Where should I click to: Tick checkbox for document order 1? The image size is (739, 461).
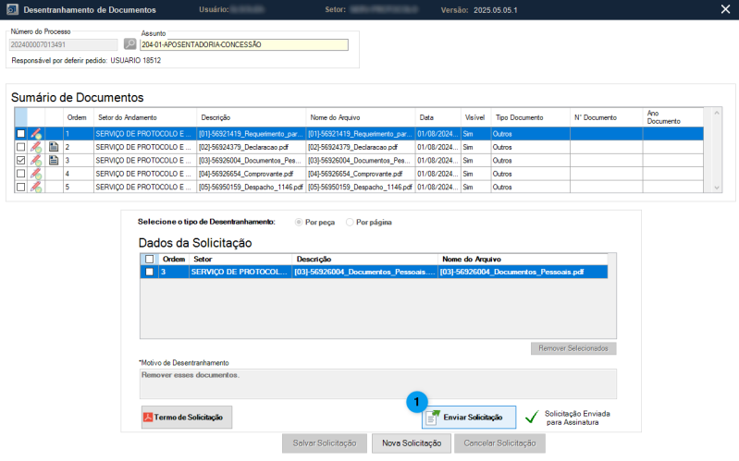(x=20, y=134)
